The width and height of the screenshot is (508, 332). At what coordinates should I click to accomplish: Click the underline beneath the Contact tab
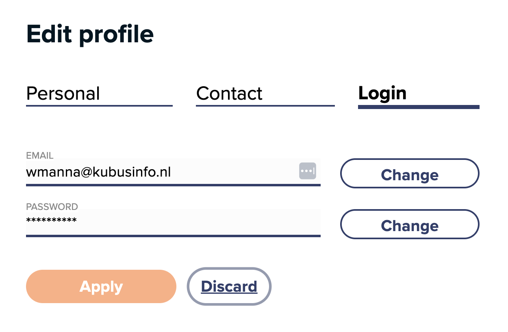(265, 106)
